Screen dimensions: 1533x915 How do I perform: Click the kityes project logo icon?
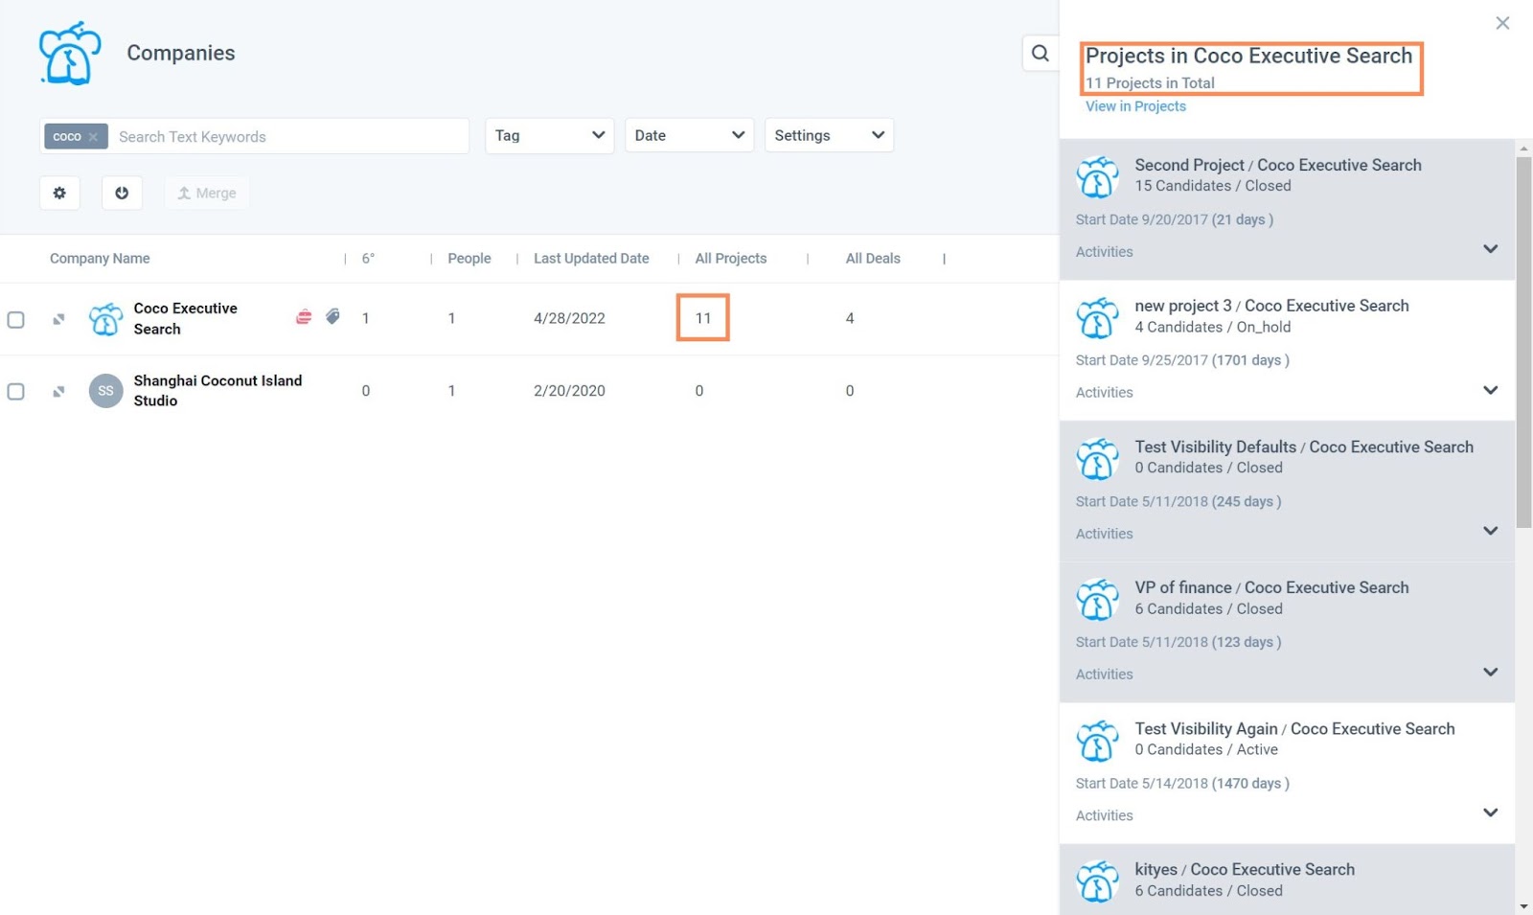click(x=1098, y=881)
